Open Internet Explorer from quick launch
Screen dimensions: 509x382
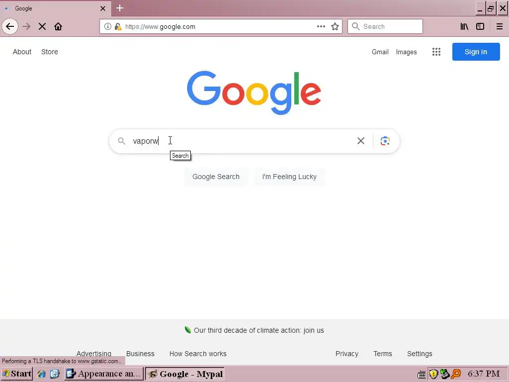point(41,374)
